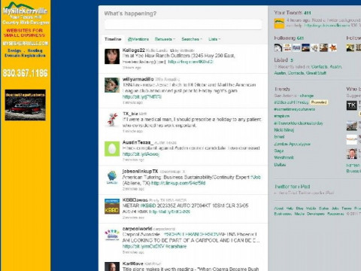Open KBBDawos username link

click(x=135, y=200)
